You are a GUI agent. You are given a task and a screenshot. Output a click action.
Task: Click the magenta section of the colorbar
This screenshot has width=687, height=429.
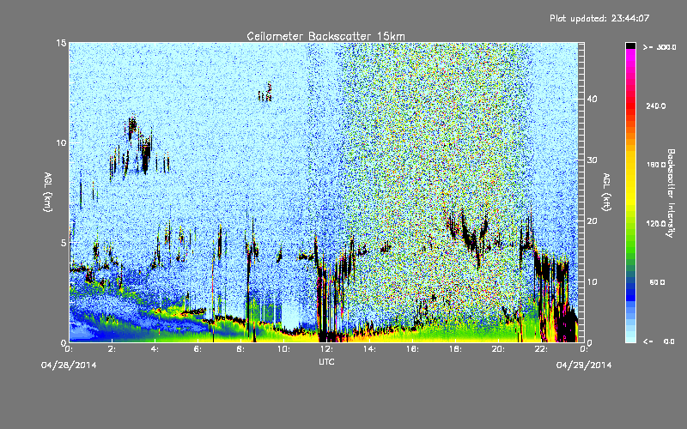(x=630, y=59)
